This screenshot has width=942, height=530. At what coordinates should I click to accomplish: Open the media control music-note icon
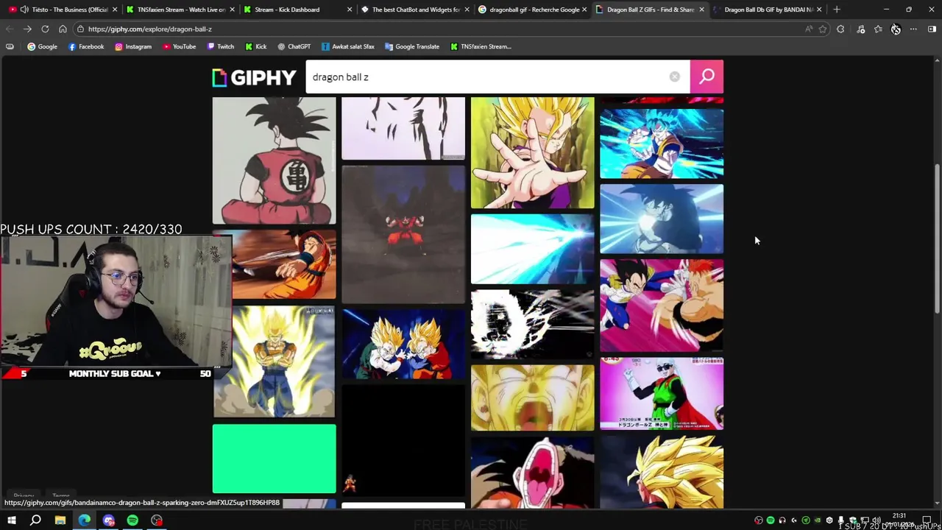pos(861,29)
